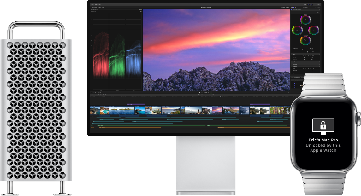
Task: Select the first orange voiceover clip
Action: click(130, 127)
